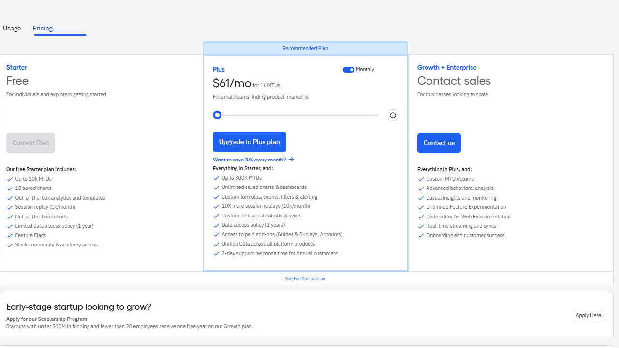Click the checkmark next to 'Real-time streaming and syncs'
The height and width of the screenshot is (348, 619).
point(421,226)
